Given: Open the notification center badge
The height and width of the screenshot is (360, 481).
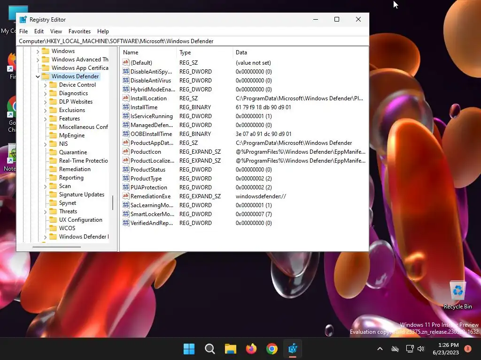Looking at the screenshot, I should pyautogui.click(x=468, y=348).
